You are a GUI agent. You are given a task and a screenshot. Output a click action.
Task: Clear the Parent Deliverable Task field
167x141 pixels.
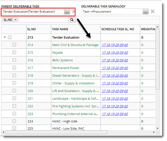73,12
